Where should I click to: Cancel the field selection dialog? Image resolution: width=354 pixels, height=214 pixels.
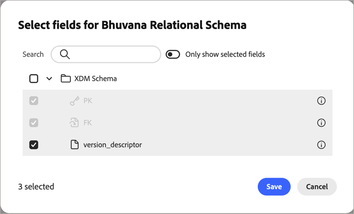(x=317, y=187)
